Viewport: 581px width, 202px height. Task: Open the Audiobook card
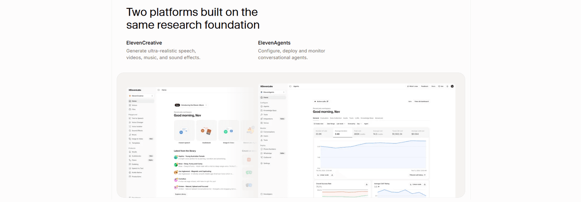point(206,132)
